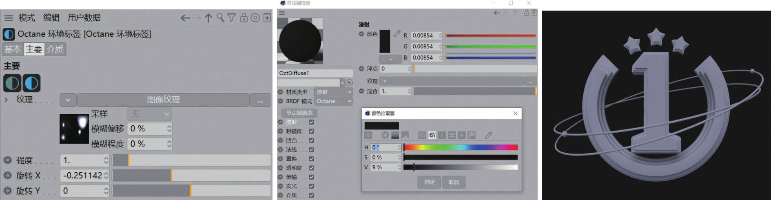The image size is (771, 200).
Task: Open the 材质类型 dropdown
Action: pos(334,92)
